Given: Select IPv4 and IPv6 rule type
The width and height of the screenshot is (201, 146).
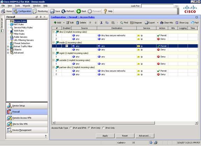Looking at the screenshot, I should [71, 128].
